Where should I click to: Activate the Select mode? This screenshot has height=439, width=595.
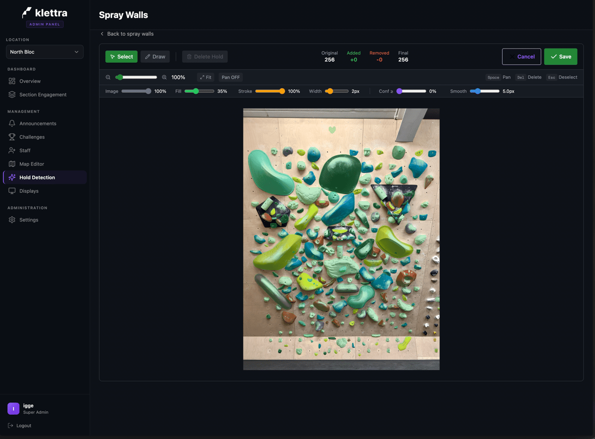(x=121, y=56)
